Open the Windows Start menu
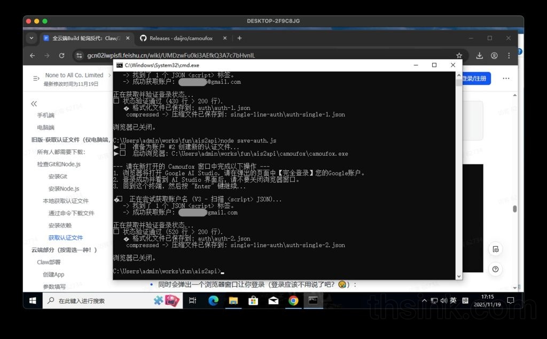This screenshot has width=547, height=339. 33,301
